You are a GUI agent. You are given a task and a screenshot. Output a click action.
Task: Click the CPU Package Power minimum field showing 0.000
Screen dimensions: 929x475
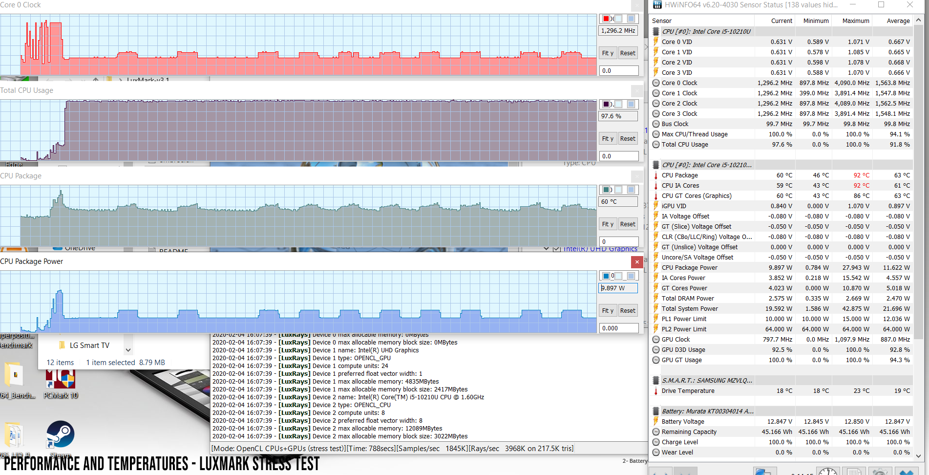619,328
